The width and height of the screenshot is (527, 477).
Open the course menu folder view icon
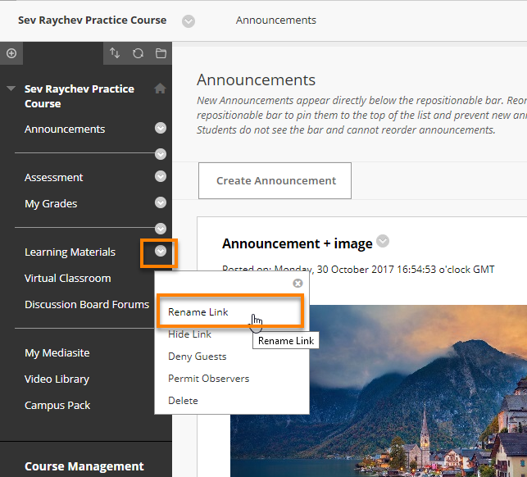pyautogui.click(x=161, y=53)
